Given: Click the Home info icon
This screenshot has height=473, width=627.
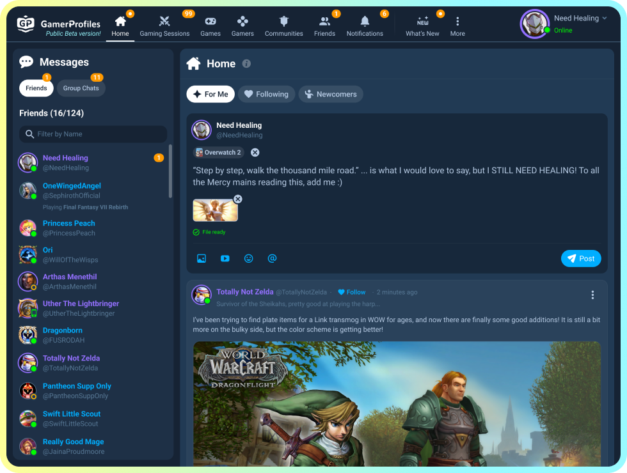Looking at the screenshot, I should tap(246, 63).
